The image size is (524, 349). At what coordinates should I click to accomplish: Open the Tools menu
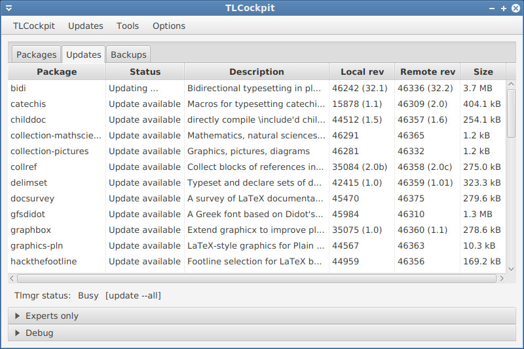pyautogui.click(x=128, y=26)
